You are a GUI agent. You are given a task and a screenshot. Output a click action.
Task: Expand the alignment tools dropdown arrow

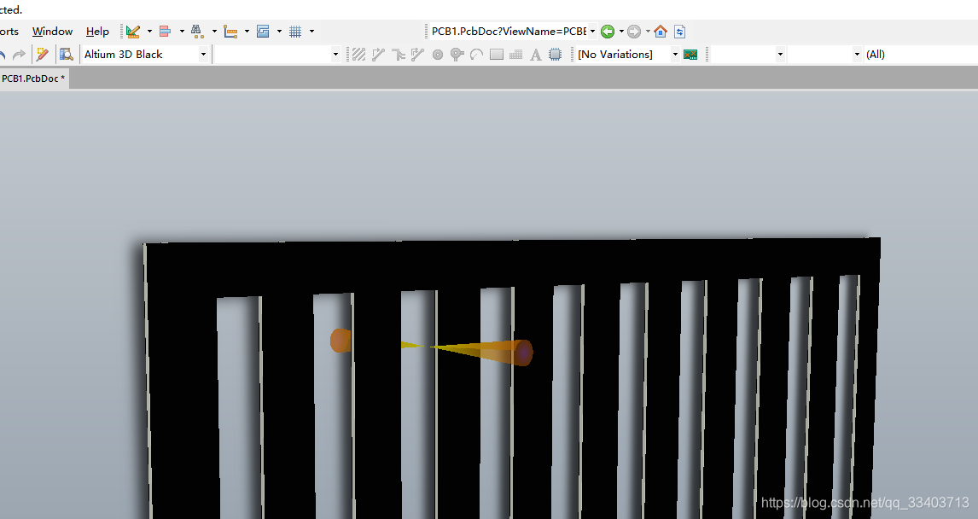pyautogui.click(x=182, y=32)
